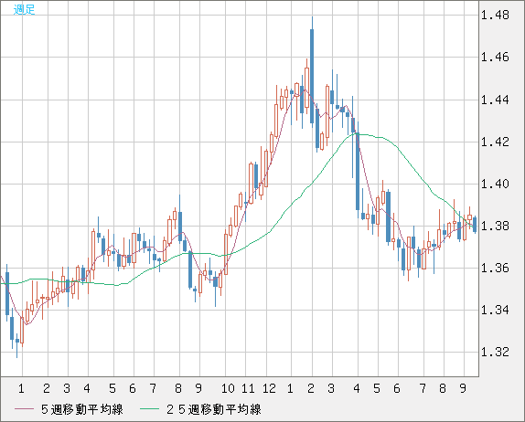Click the 1.38 price axis label

pyautogui.click(x=495, y=226)
